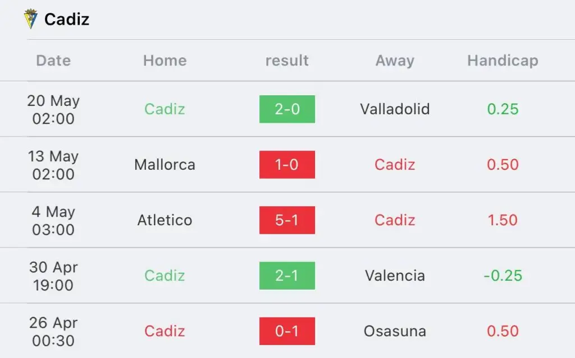
Task: Select the Away column header
Action: pyautogui.click(x=395, y=61)
